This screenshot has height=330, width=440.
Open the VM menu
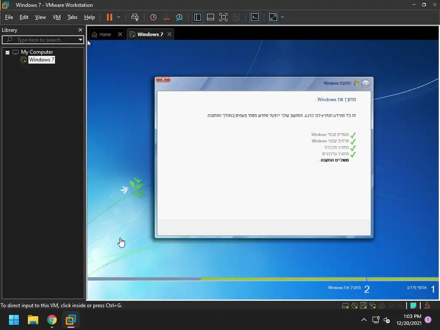point(57,17)
